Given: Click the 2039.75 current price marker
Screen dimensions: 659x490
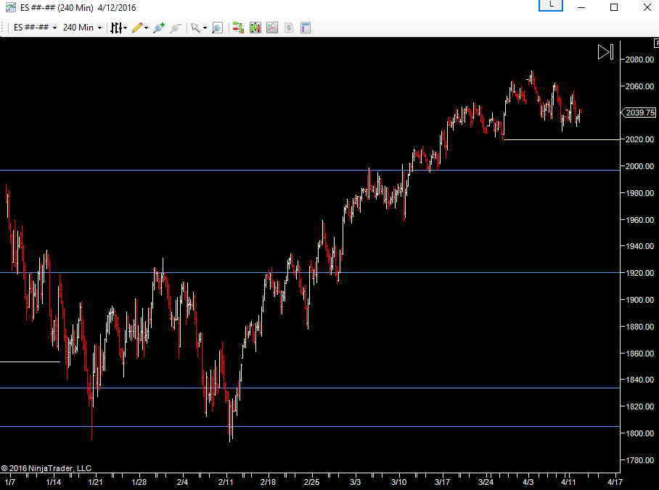Looking at the screenshot, I should point(640,113).
